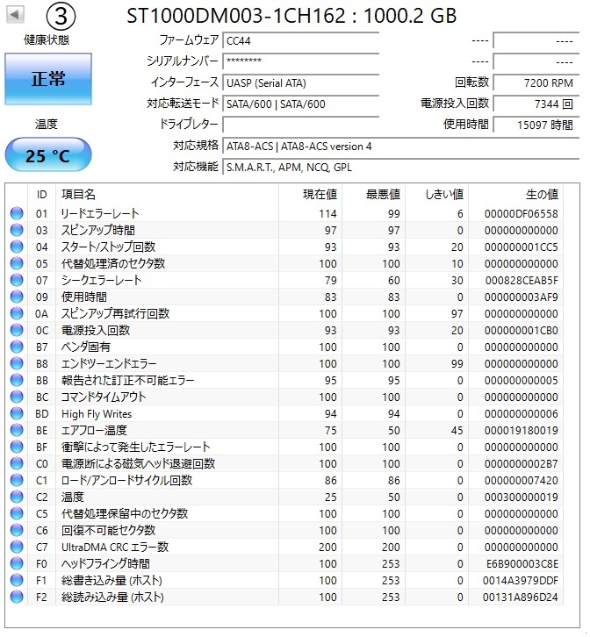
Task: Select the status dot for 総書き込み量 (ホスト)
Action: [17, 580]
